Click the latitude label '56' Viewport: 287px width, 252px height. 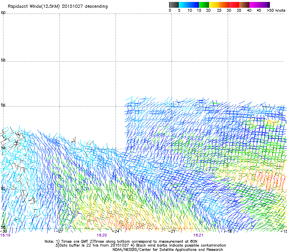pyautogui.click(x=3, y=105)
